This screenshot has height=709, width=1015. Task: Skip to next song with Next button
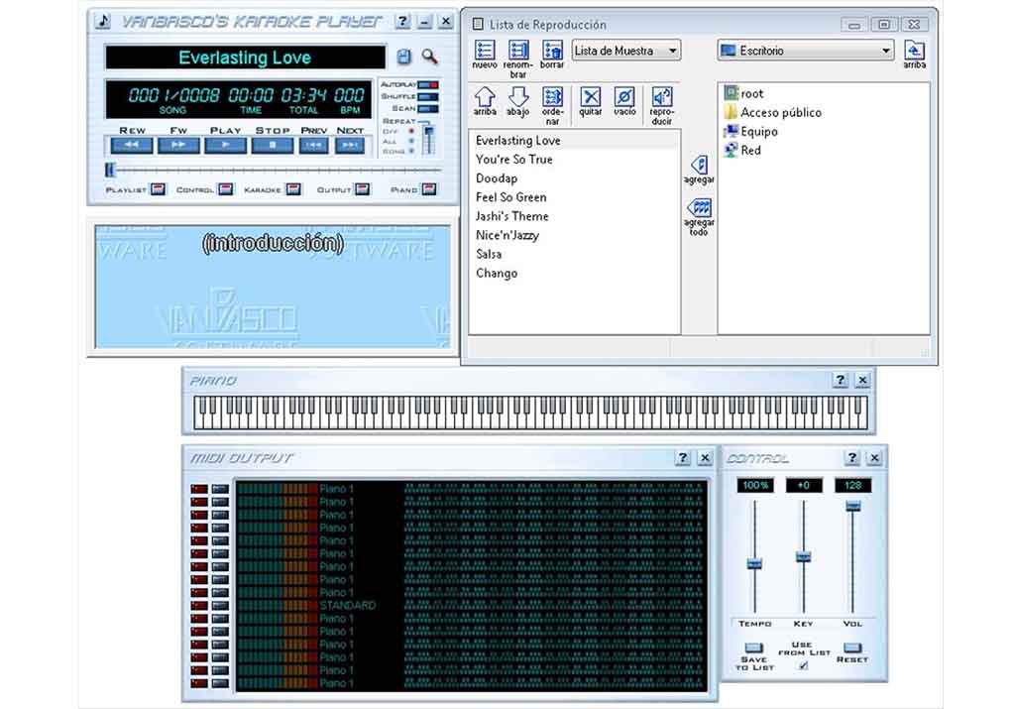tap(350, 145)
